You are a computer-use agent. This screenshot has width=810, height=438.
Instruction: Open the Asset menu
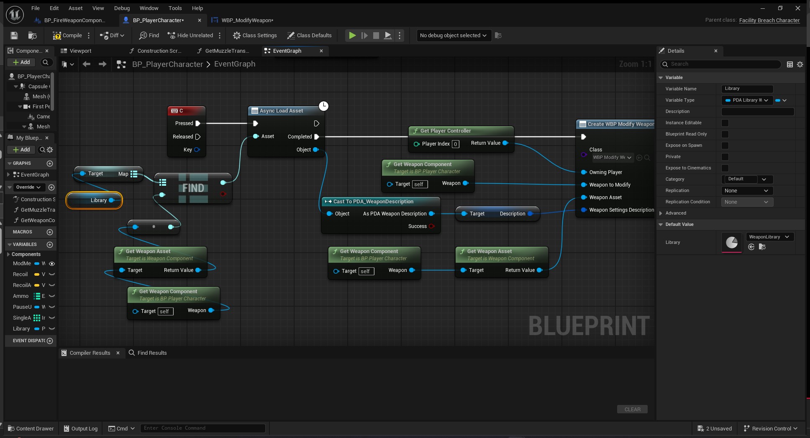[x=76, y=8]
